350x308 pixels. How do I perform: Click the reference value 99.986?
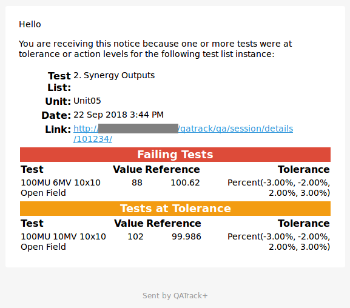click(x=186, y=237)
